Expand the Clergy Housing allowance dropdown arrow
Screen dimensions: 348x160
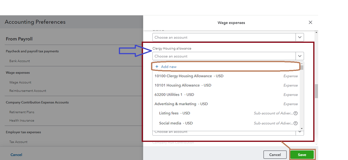300,56
